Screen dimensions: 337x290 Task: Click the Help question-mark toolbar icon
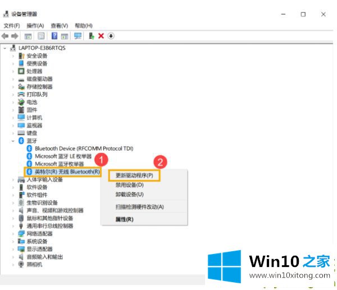(x=54, y=36)
